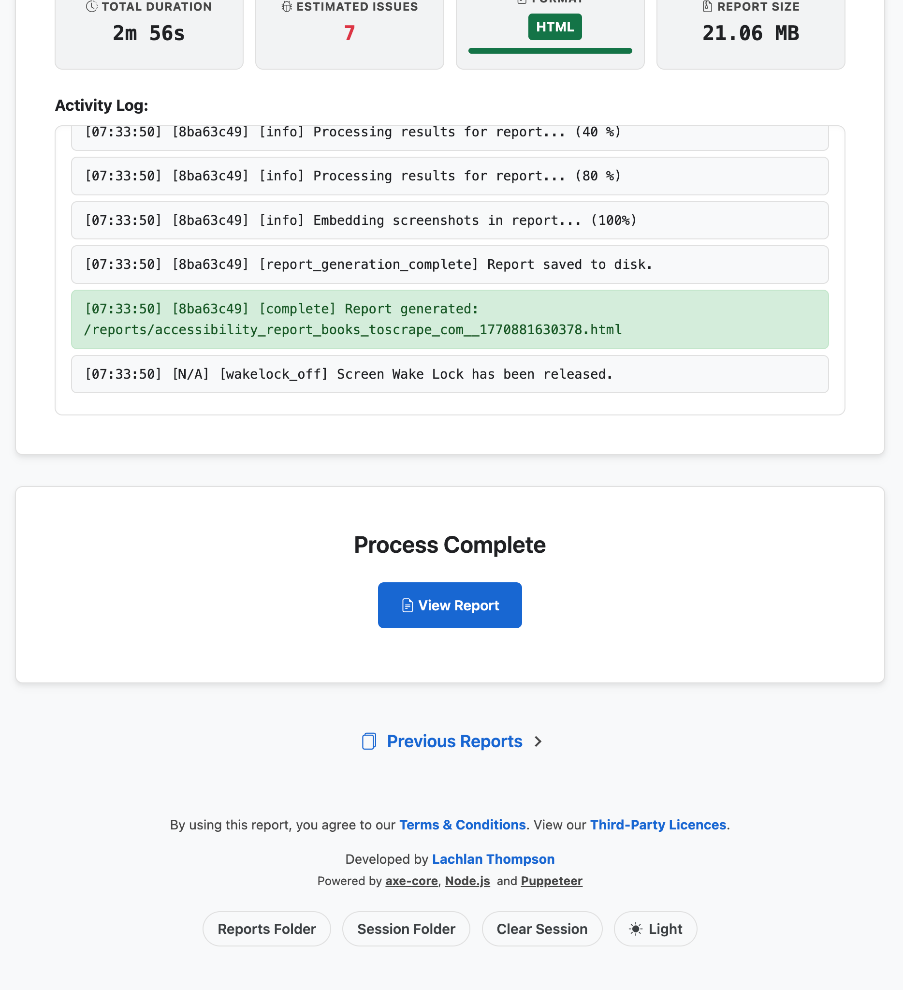Open the Previous Reports section
The height and width of the screenshot is (990, 903).
(x=454, y=741)
